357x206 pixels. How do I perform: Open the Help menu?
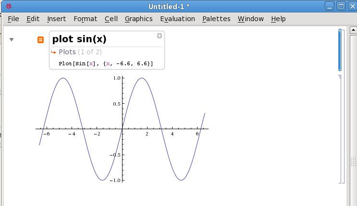278,19
